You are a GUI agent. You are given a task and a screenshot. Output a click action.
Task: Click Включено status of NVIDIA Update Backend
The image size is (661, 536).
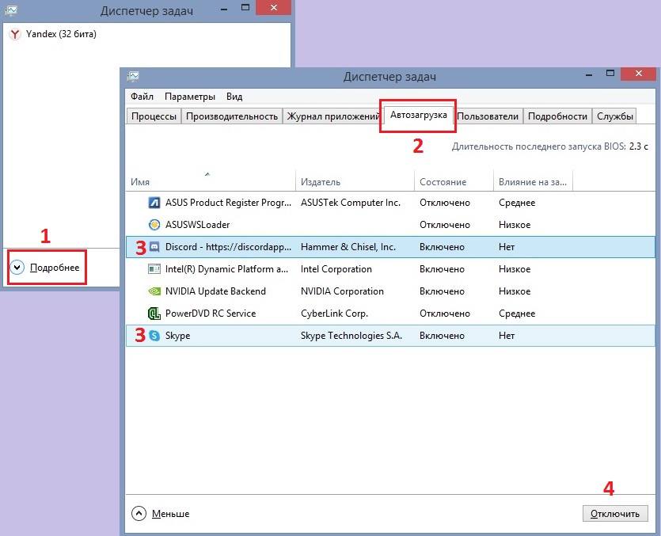coord(442,291)
